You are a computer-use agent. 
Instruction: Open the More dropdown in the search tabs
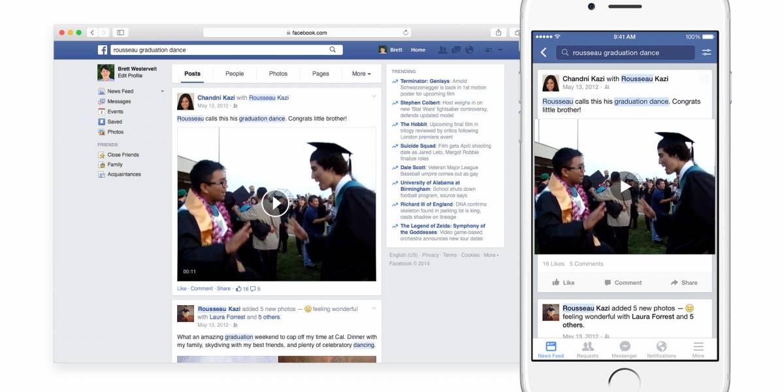[361, 74]
